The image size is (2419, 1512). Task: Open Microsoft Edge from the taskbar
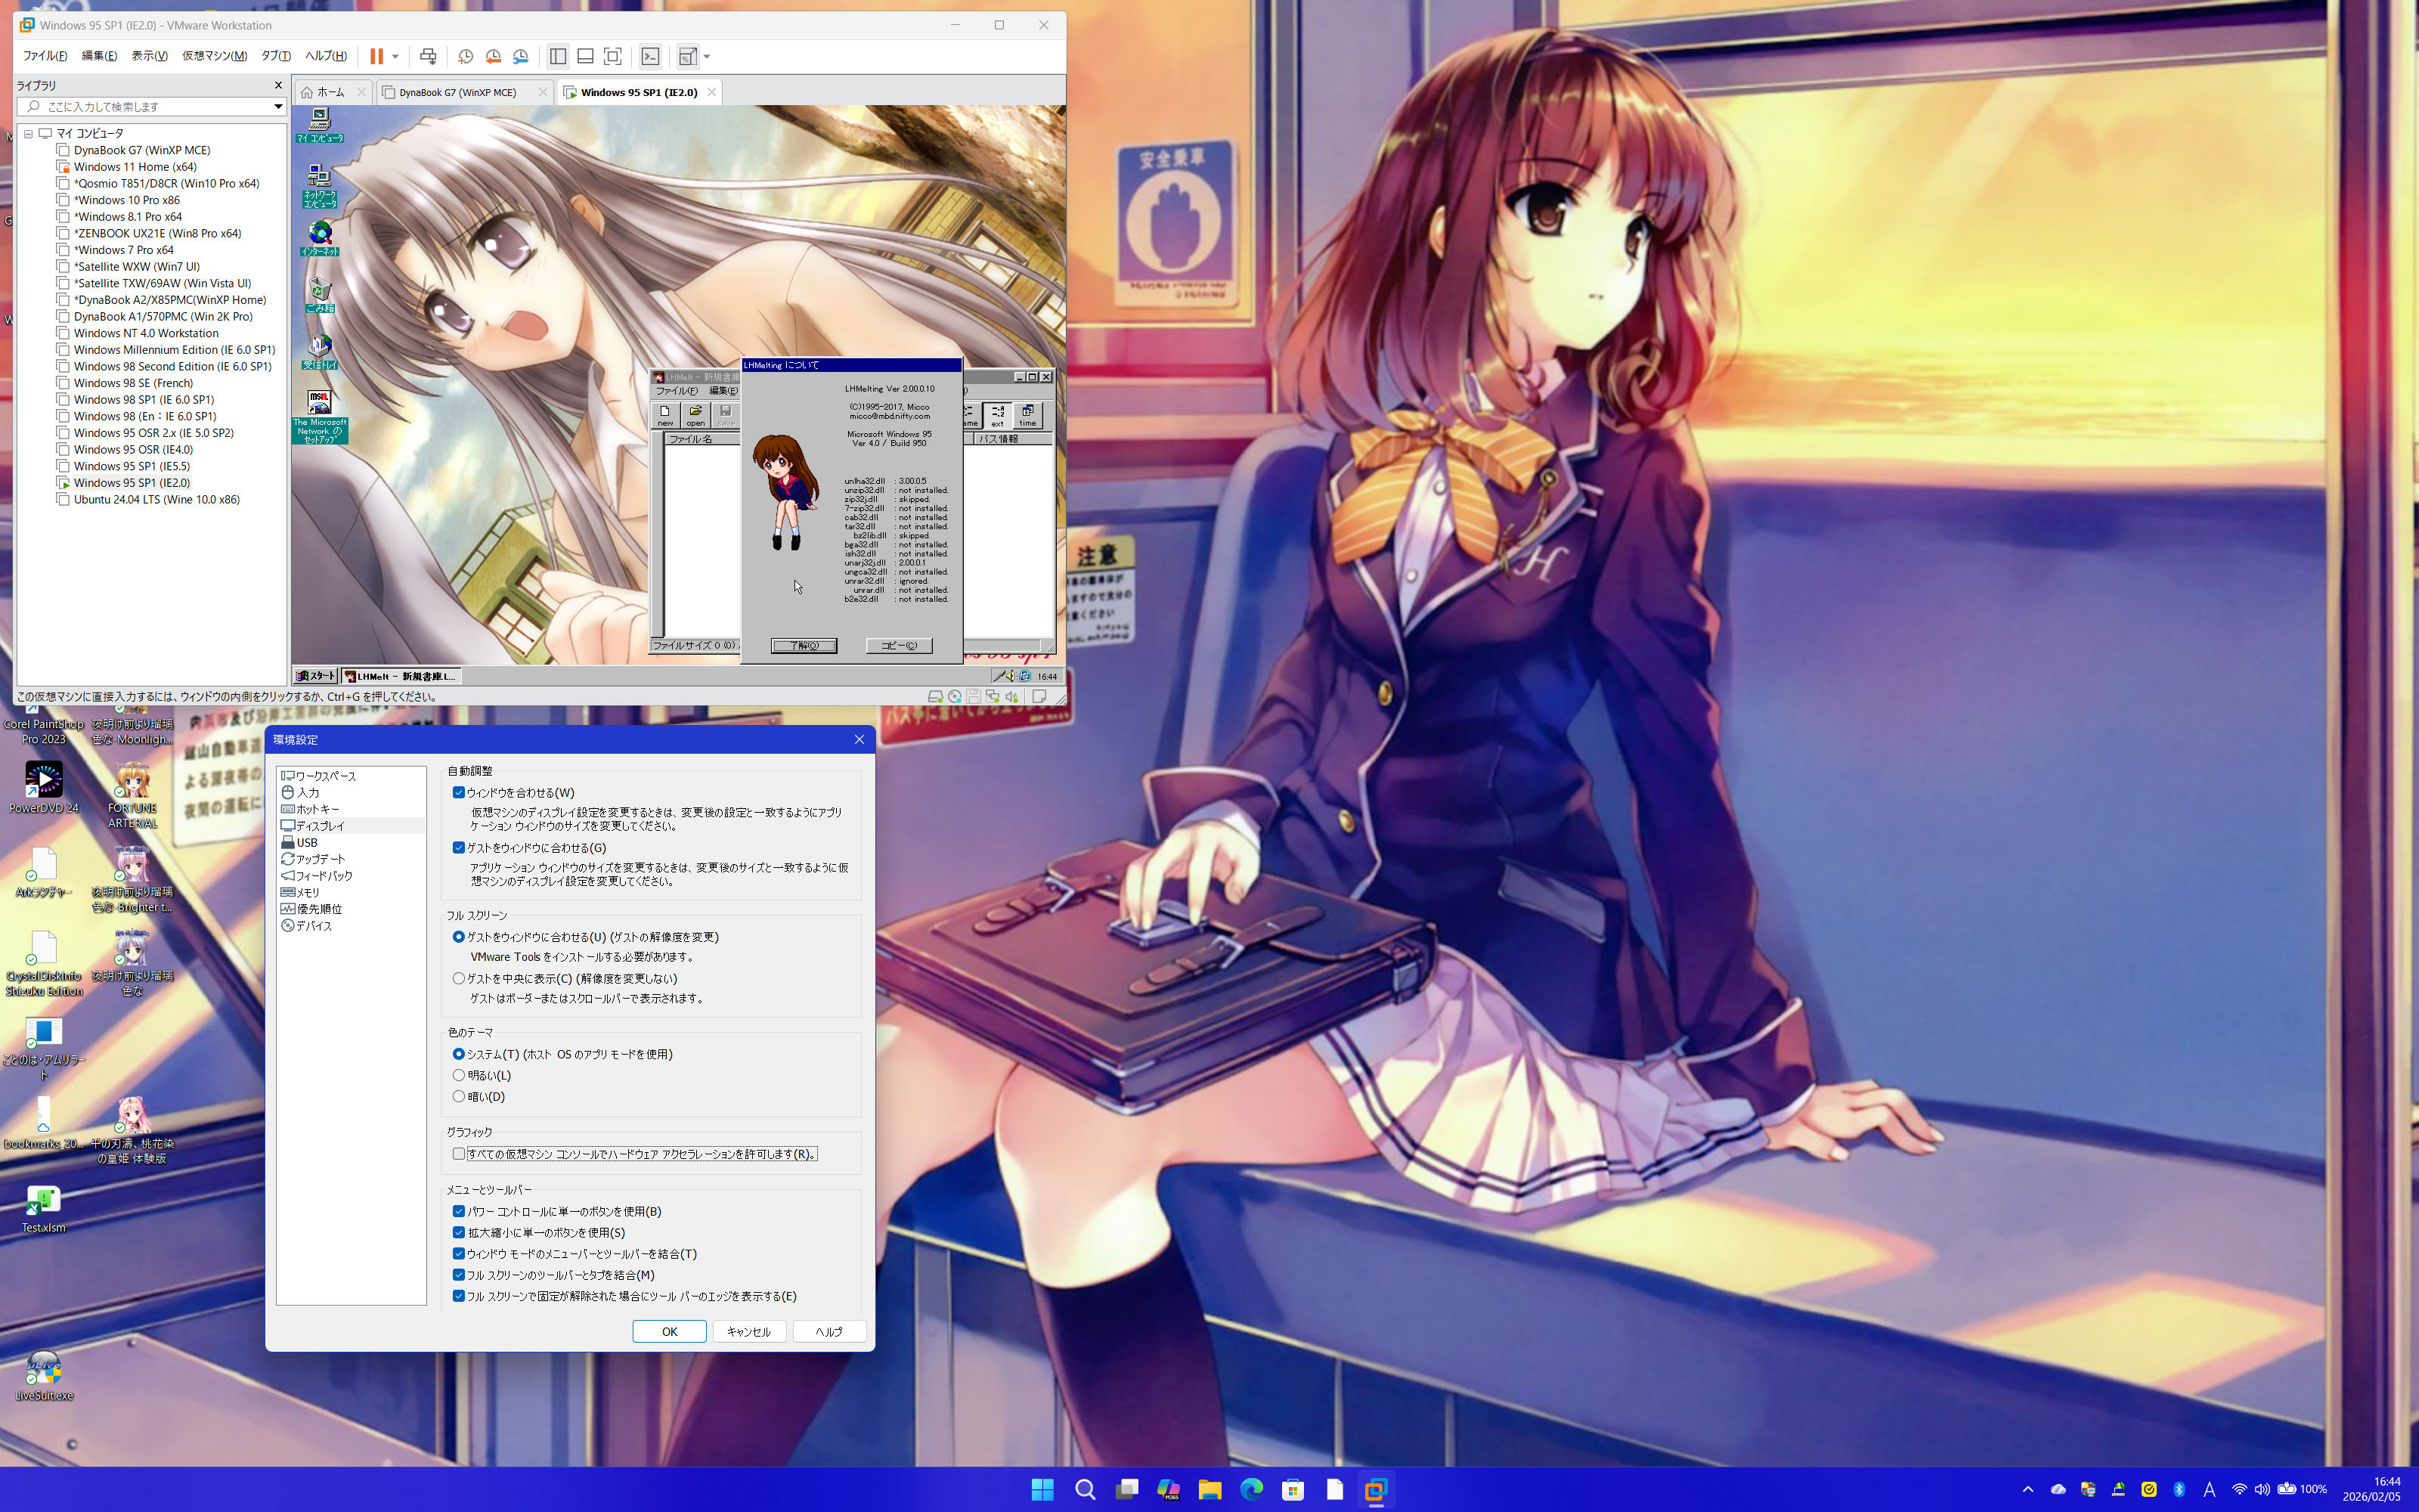[1252, 1489]
